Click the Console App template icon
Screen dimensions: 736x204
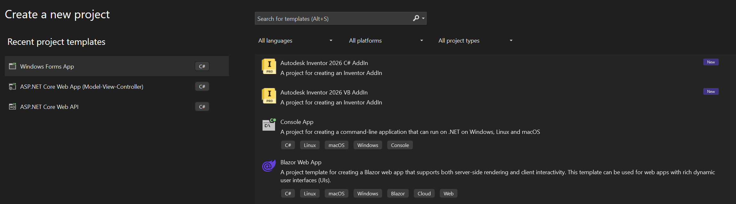tap(269, 125)
